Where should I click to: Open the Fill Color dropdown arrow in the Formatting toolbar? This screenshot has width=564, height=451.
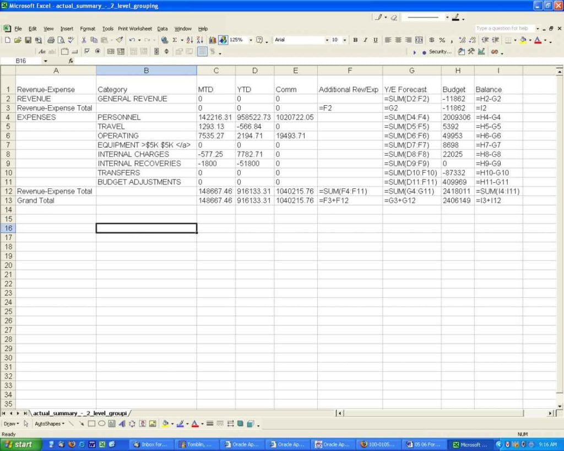[530, 40]
